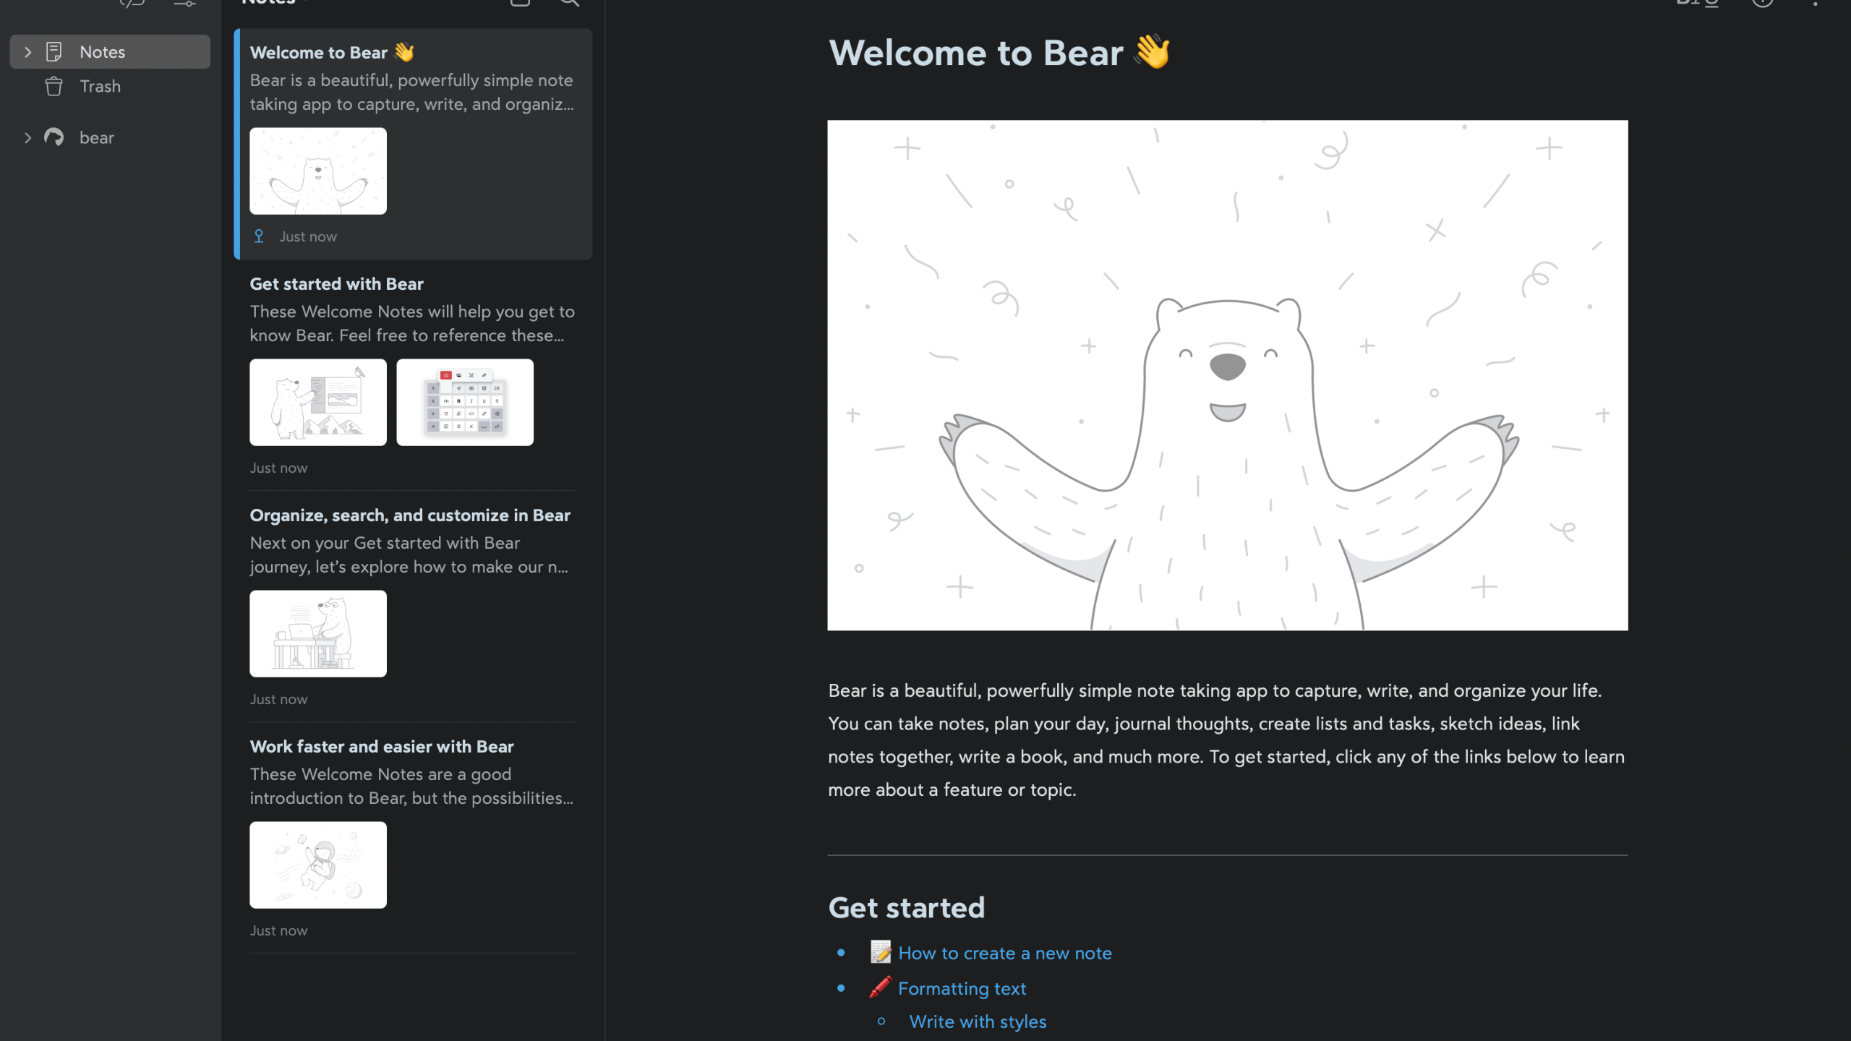
Task: Click 'Write with styles' nested link
Action: 978,1023
